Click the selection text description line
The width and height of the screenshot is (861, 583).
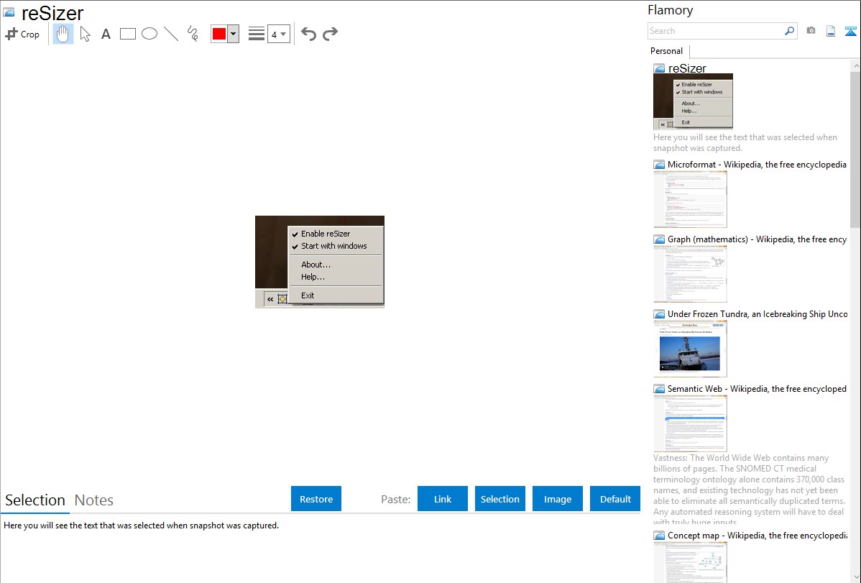141,525
